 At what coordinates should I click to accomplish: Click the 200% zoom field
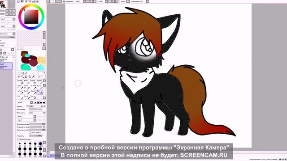79,1
